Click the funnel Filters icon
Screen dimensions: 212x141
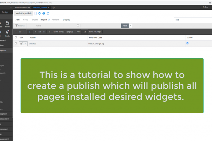(x=17, y=26)
